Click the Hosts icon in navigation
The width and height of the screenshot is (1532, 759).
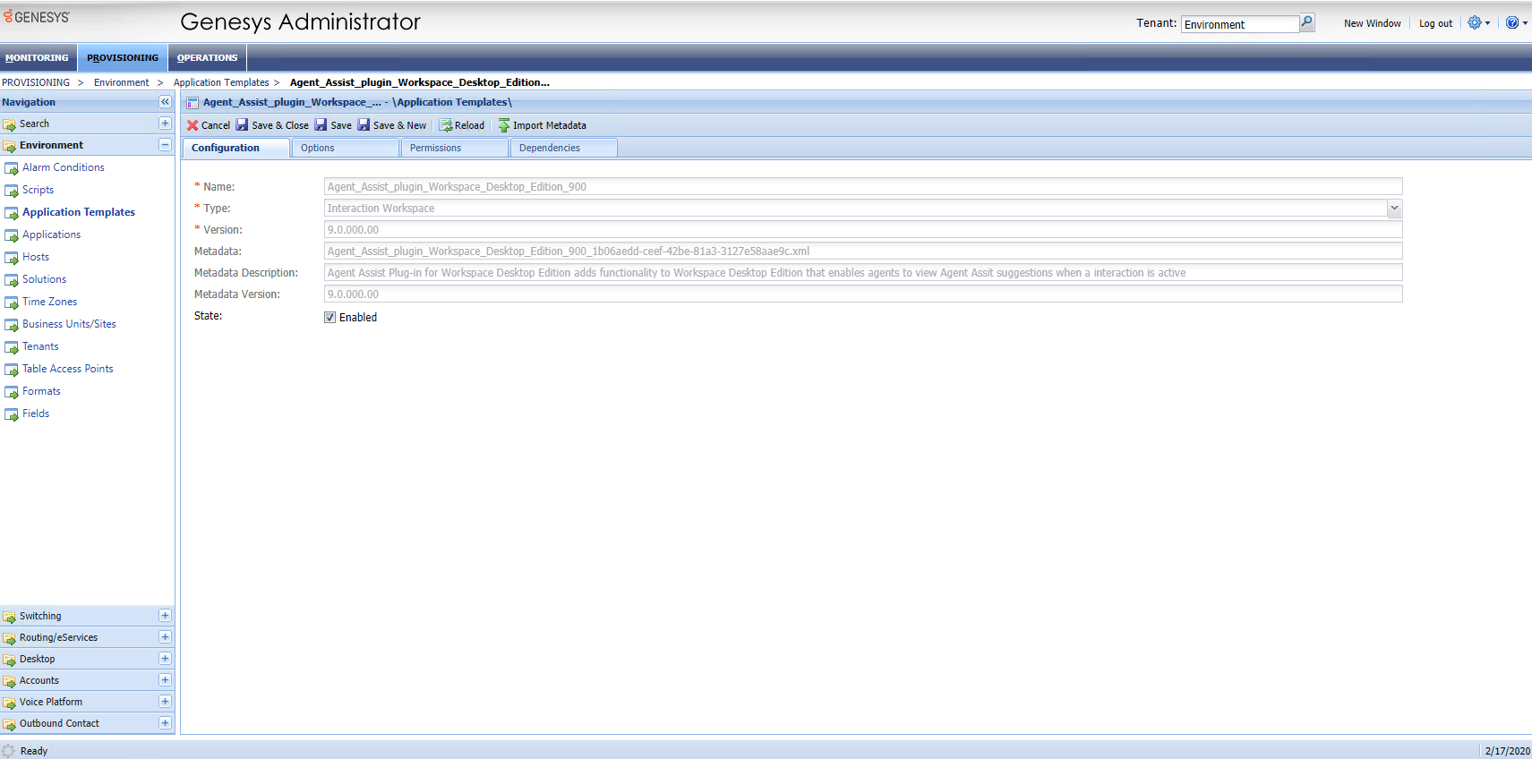click(x=12, y=258)
